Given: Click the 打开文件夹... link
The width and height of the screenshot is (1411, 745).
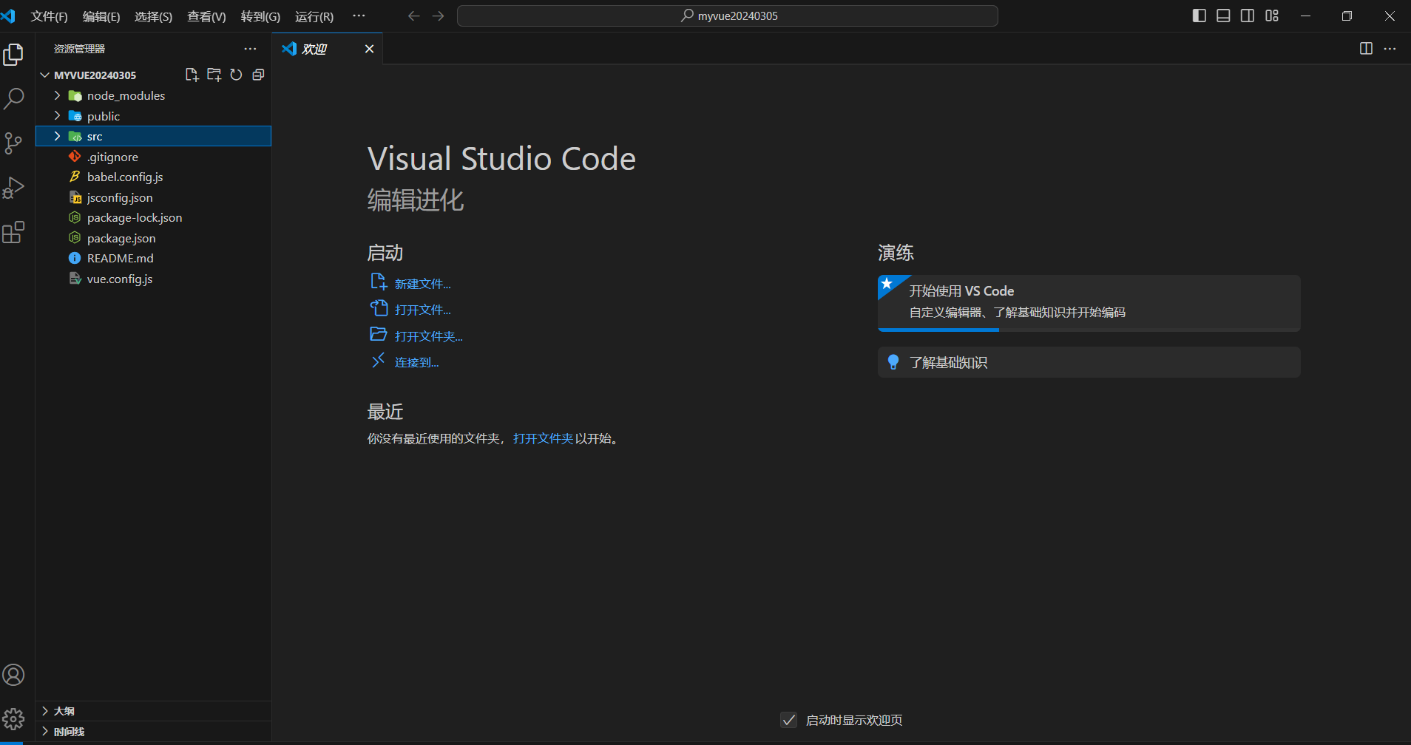Looking at the screenshot, I should (x=428, y=336).
